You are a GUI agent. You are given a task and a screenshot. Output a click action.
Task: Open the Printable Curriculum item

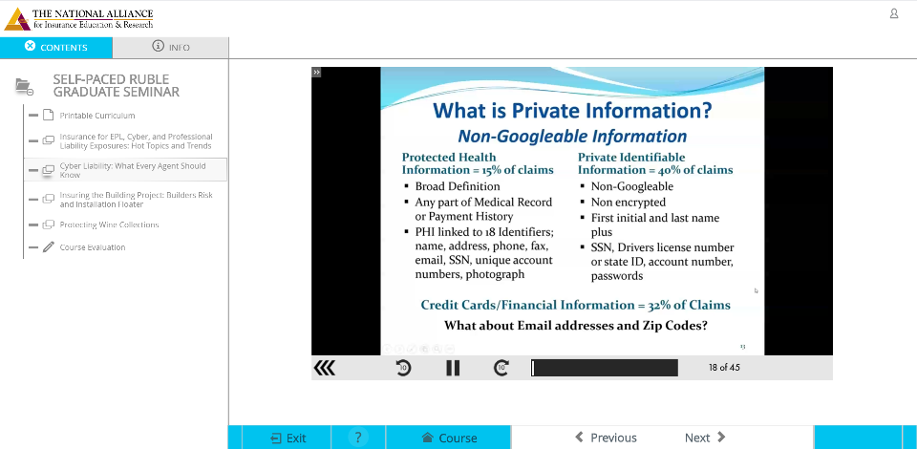coord(97,116)
